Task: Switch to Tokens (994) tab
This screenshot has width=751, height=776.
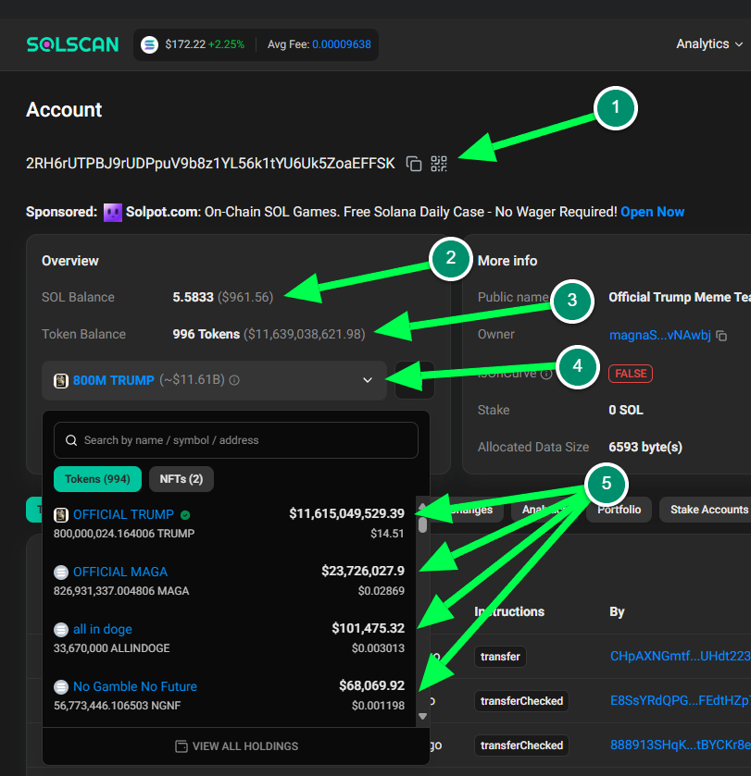Action: (97, 479)
